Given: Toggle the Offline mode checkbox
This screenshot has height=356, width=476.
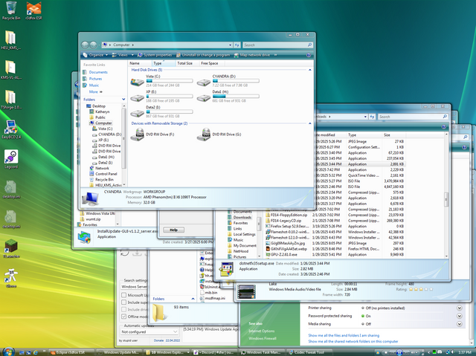Looking at the screenshot, I should pos(123,316).
